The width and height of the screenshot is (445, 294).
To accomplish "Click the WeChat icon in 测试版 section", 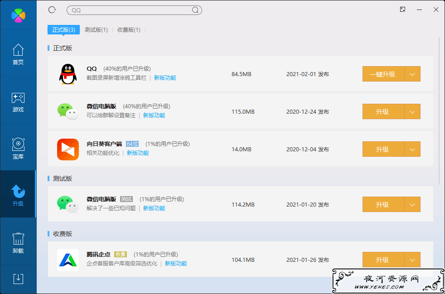I will 68,205.
